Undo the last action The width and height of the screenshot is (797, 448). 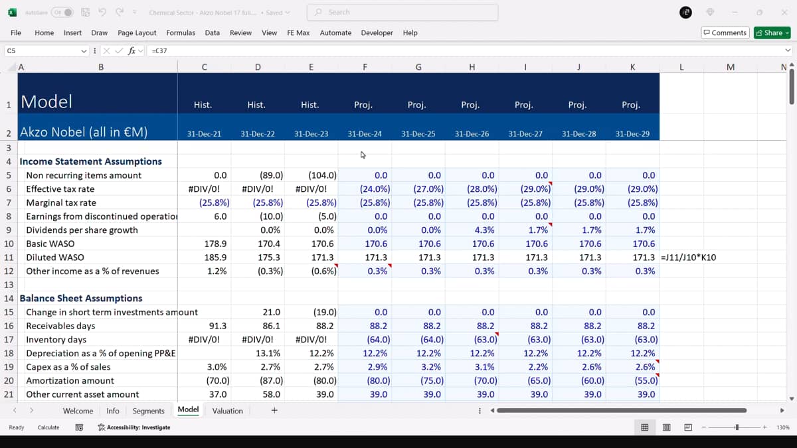pyautogui.click(x=102, y=12)
